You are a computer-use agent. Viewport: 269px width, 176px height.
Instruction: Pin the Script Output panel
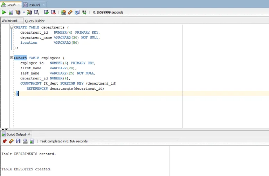[x=4, y=141]
